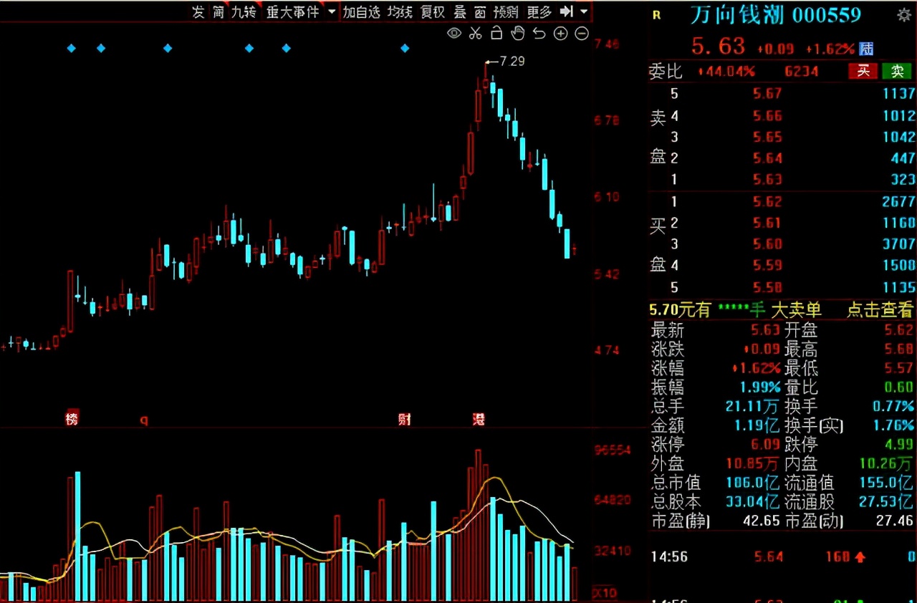The height and width of the screenshot is (603, 917).
Task: Click the 市盈(动) 27.46 value
Action: 894,521
